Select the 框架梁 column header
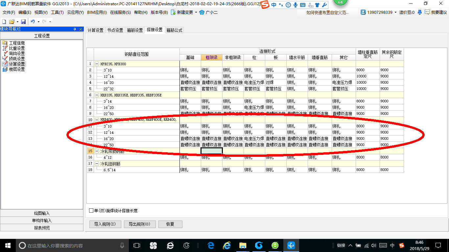449x252 pixels. coord(211,57)
